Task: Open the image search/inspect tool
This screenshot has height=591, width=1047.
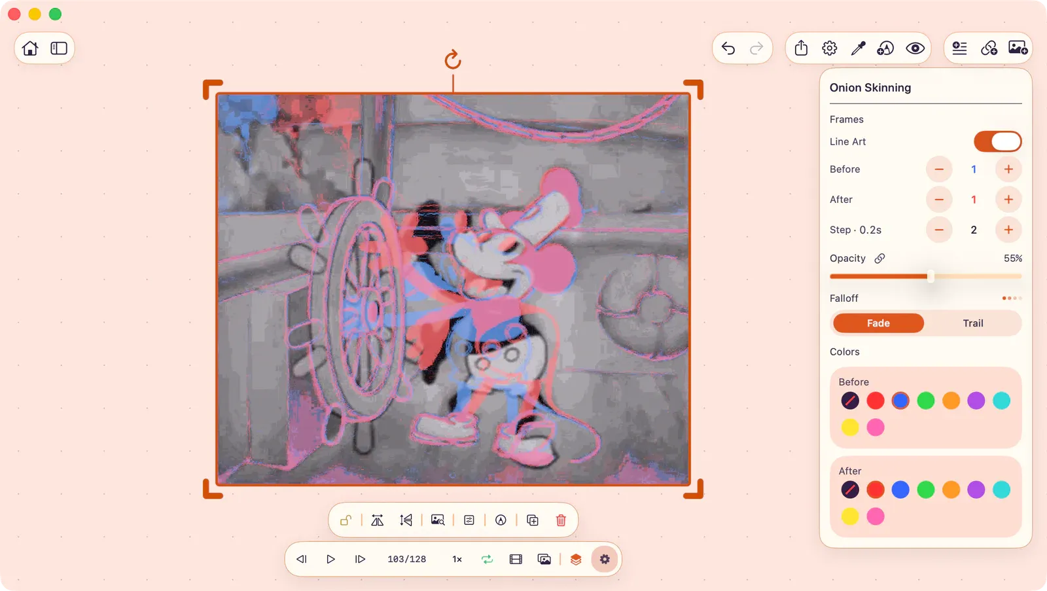Action: pyautogui.click(x=438, y=520)
